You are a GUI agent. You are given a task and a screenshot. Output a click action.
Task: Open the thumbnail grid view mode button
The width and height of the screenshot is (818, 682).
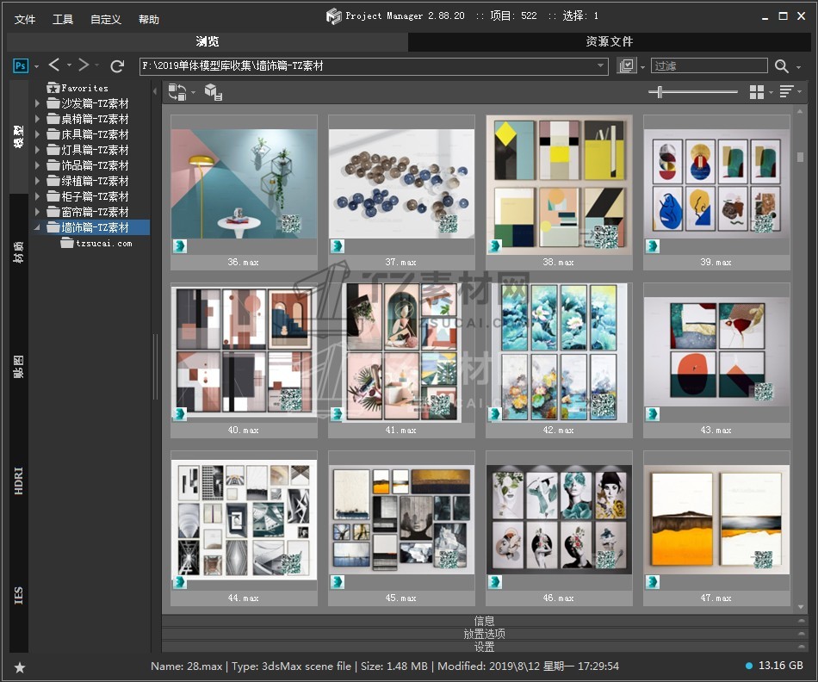[757, 92]
